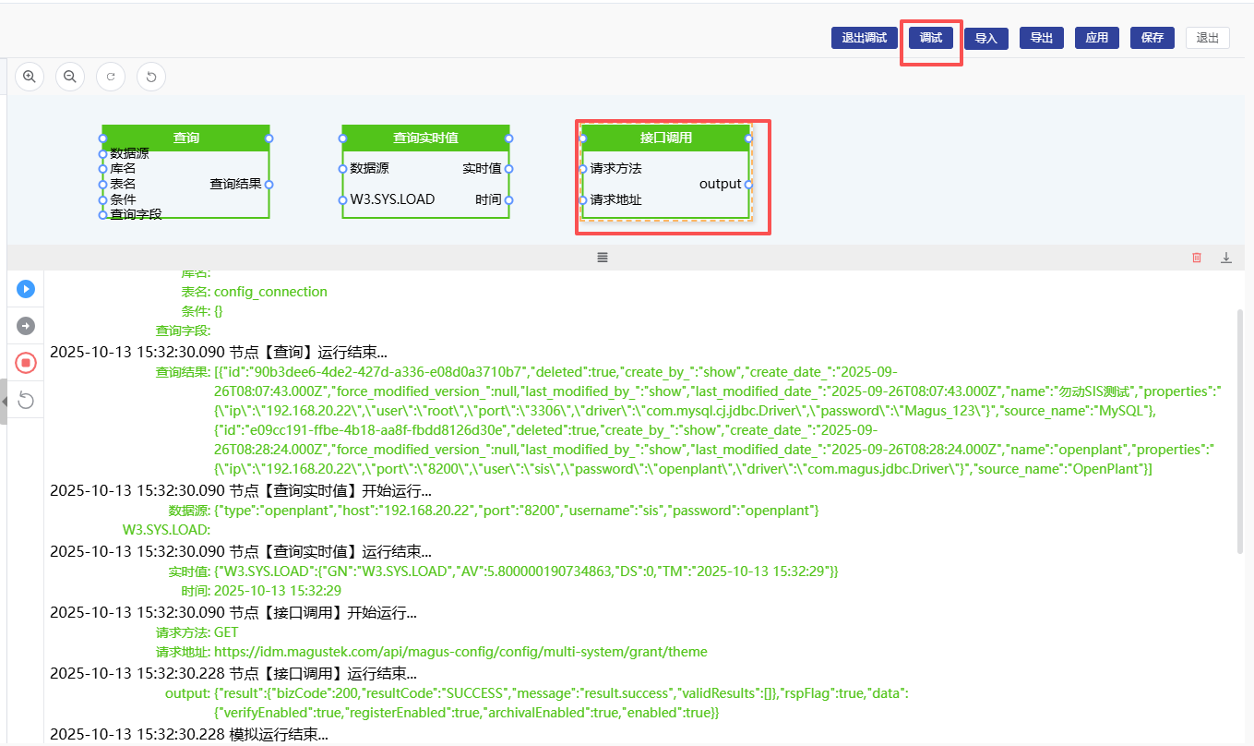Image resolution: width=1254 pixels, height=746 pixels.
Task: Click the redo clockwise arrow icon
Action: pyautogui.click(x=111, y=77)
